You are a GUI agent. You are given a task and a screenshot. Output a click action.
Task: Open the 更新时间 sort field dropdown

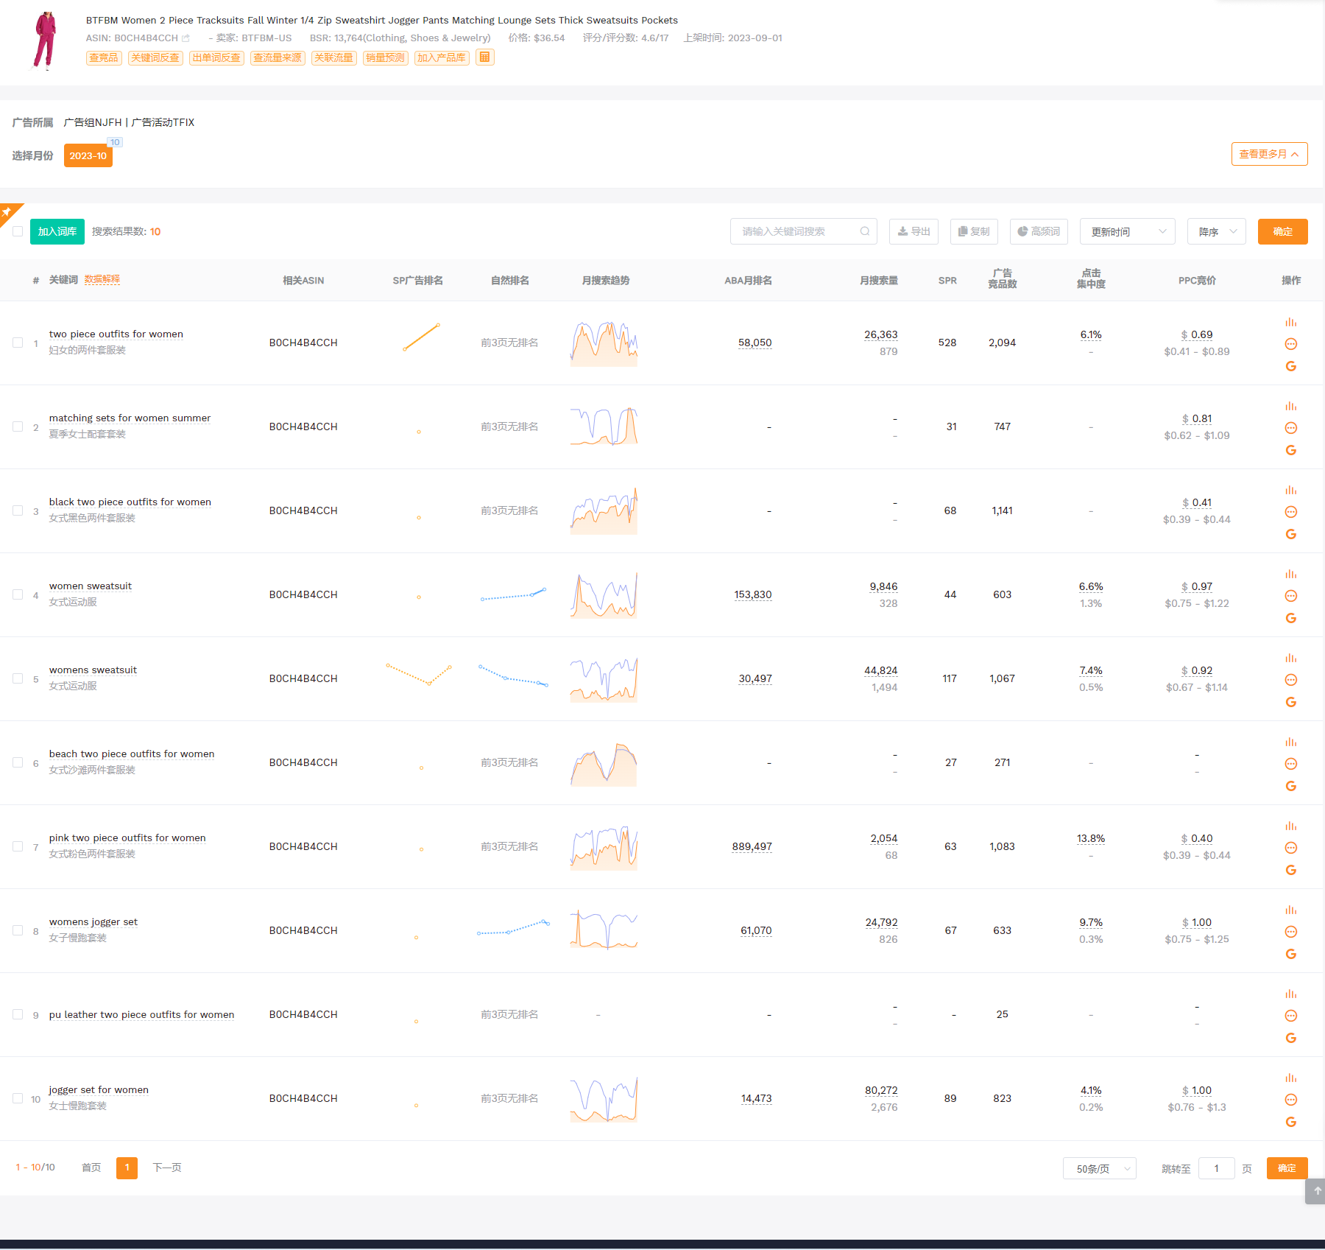pos(1127,231)
